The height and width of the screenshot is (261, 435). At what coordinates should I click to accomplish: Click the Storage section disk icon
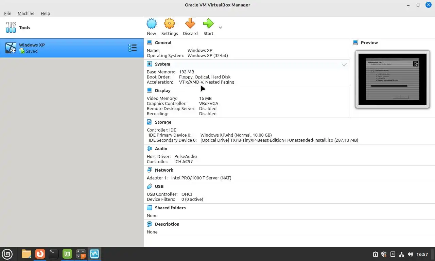(150, 122)
